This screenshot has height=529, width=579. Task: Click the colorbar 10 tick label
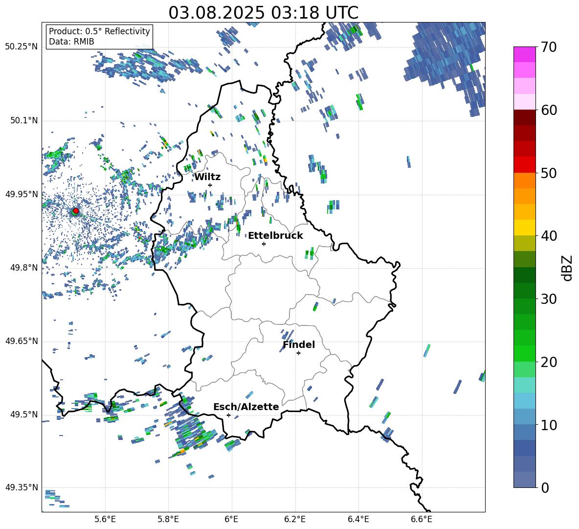tap(549, 425)
